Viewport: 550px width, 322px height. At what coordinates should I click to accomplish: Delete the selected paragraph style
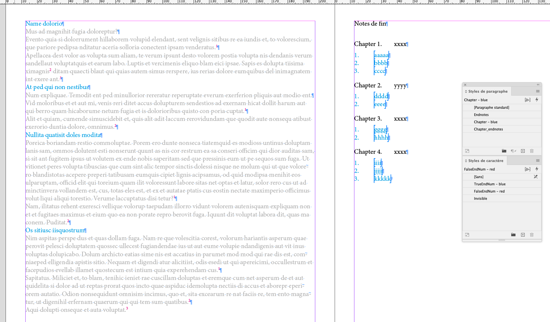tap(532, 151)
